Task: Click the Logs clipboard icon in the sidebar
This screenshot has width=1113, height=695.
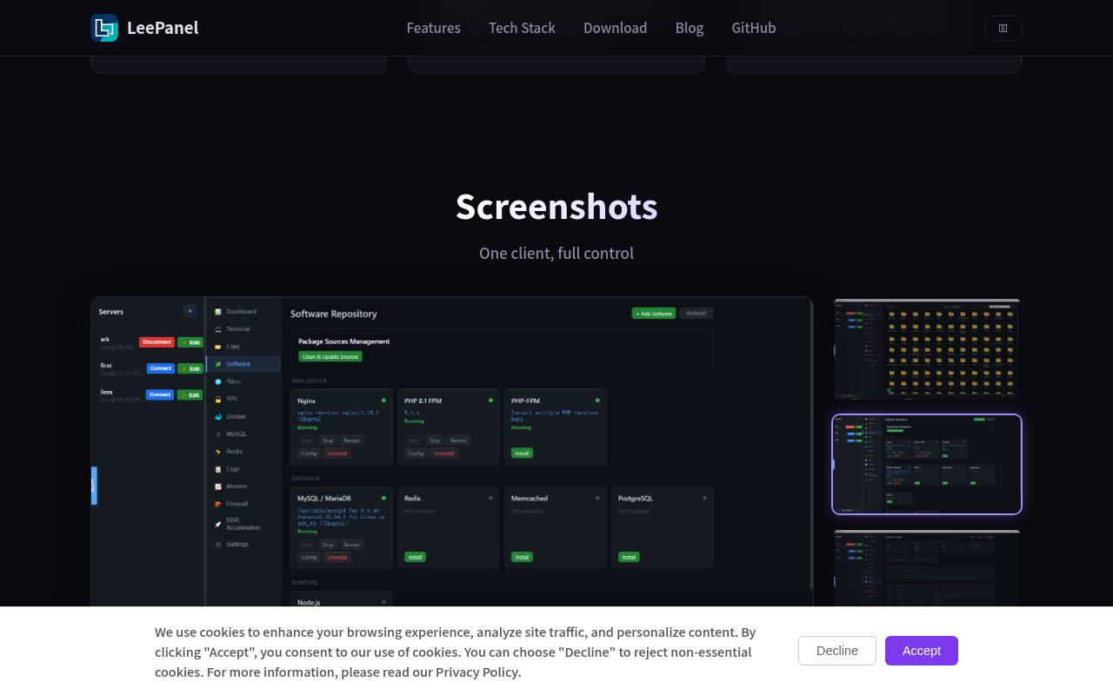Action: 218,469
